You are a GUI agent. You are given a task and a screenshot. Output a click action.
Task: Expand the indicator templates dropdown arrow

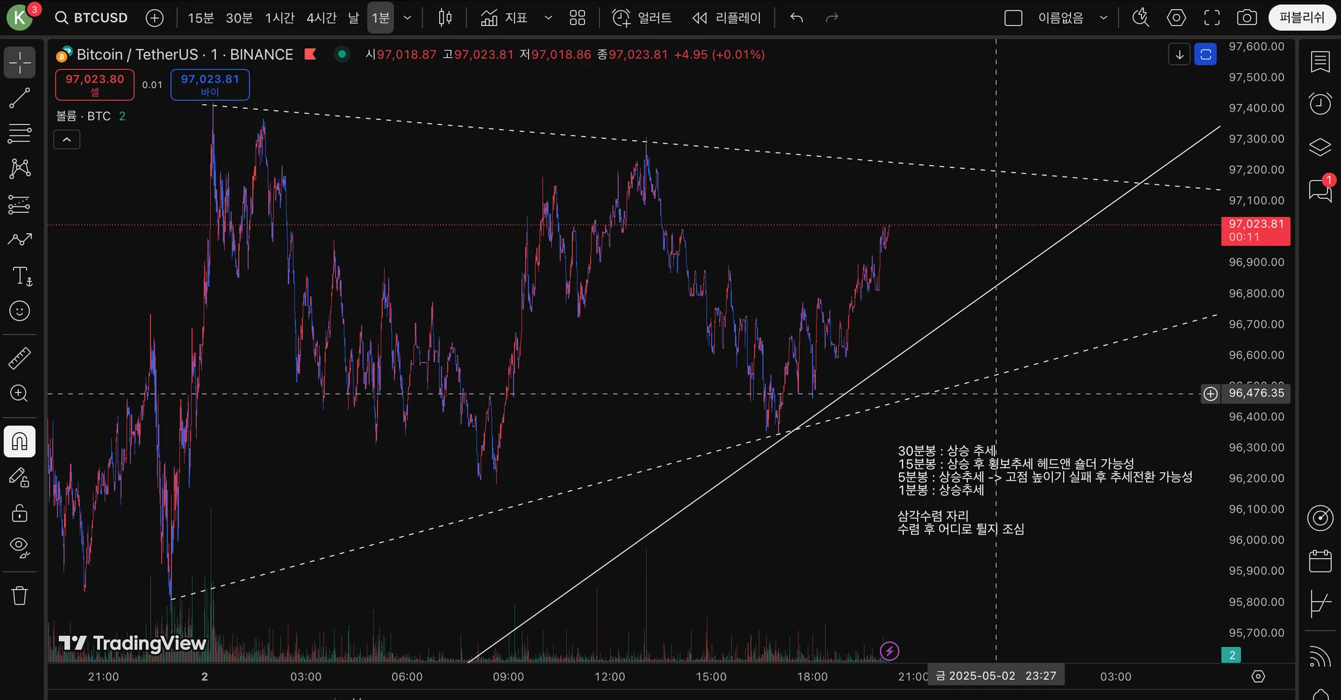pyautogui.click(x=548, y=17)
